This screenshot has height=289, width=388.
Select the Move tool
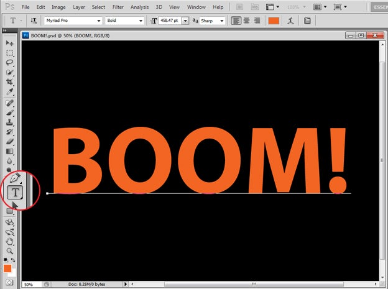9,43
